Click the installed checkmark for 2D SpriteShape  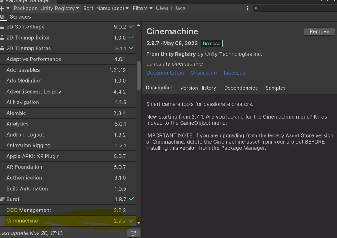[x=131, y=27]
